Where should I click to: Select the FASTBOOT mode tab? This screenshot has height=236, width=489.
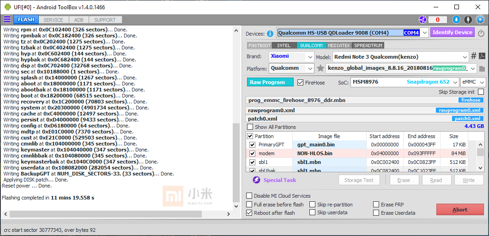click(260, 46)
